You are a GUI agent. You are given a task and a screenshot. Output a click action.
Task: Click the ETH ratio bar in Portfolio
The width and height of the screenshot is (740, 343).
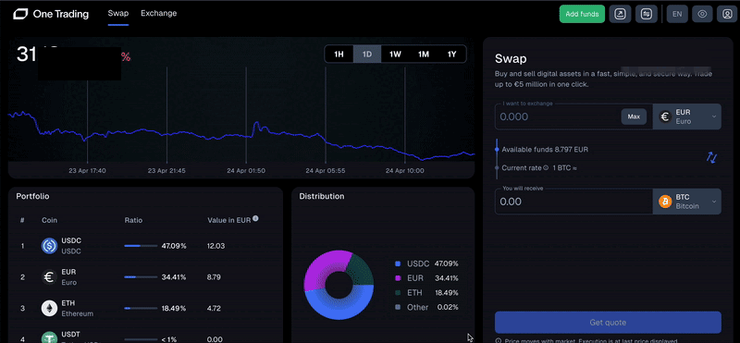(141, 308)
